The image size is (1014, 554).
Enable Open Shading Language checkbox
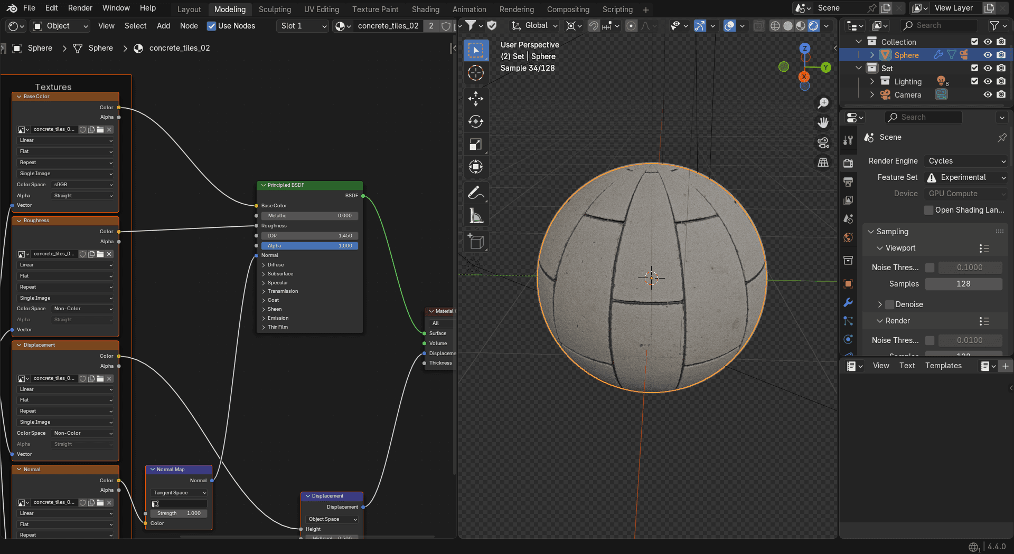click(x=928, y=210)
